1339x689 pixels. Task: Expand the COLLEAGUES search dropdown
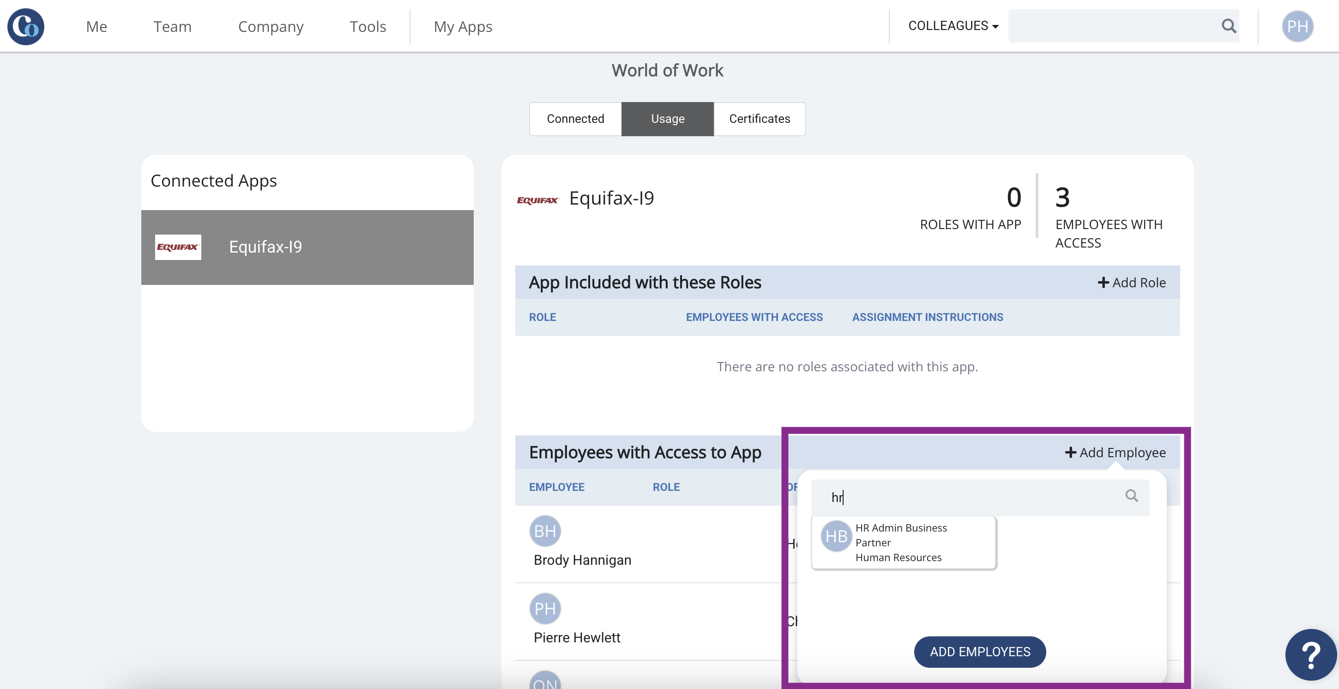pyautogui.click(x=953, y=26)
